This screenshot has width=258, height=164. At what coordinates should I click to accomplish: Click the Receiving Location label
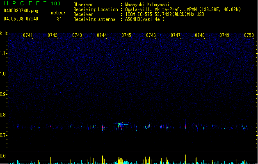click(96, 9)
